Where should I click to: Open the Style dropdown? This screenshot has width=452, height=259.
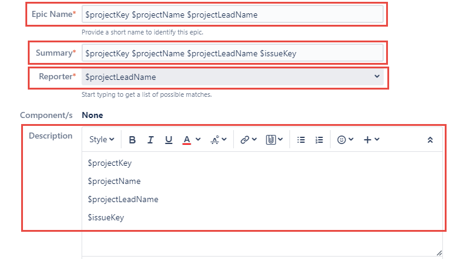(102, 140)
